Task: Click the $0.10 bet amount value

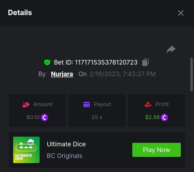Action: [33, 117]
